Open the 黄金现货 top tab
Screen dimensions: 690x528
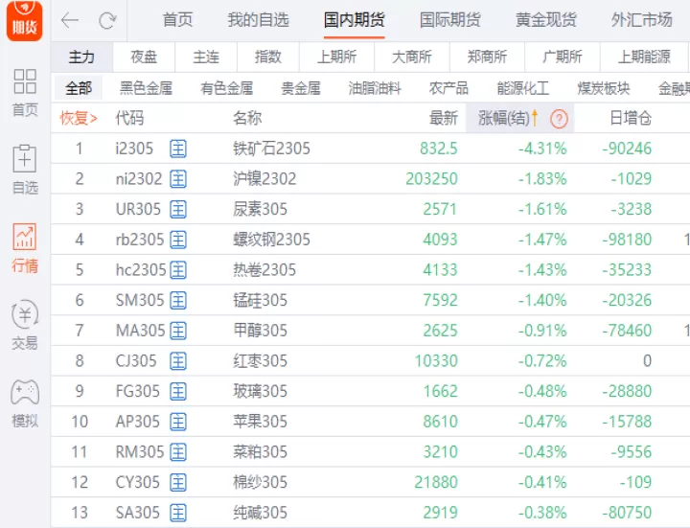point(546,20)
